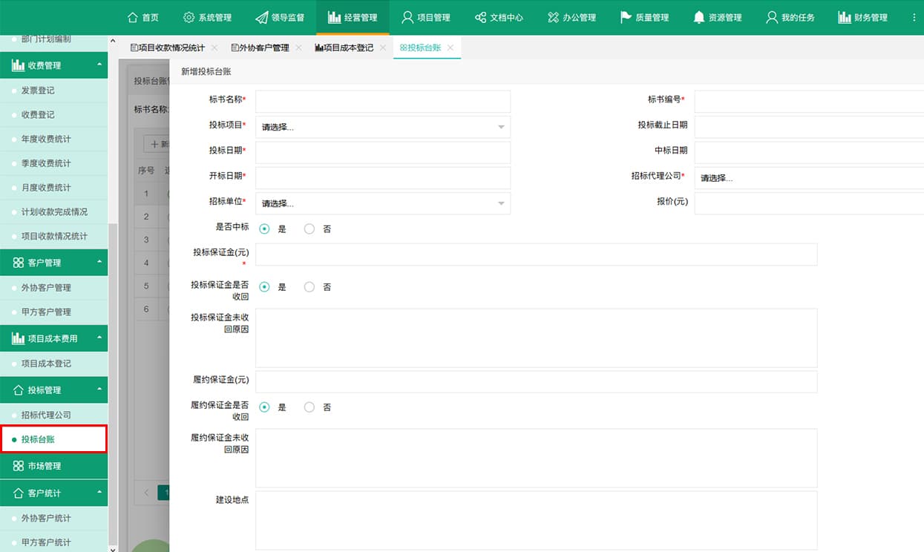Open the 招标单位 dropdown

click(x=383, y=203)
